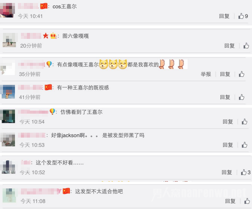Like the '有一种王嘉尔的既视感' comment

click(242, 97)
